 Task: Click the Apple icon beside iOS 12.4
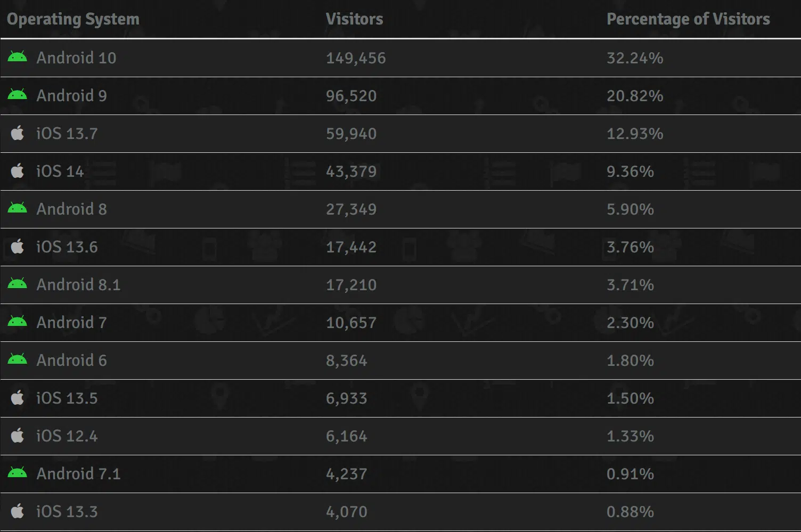click(18, 436)
